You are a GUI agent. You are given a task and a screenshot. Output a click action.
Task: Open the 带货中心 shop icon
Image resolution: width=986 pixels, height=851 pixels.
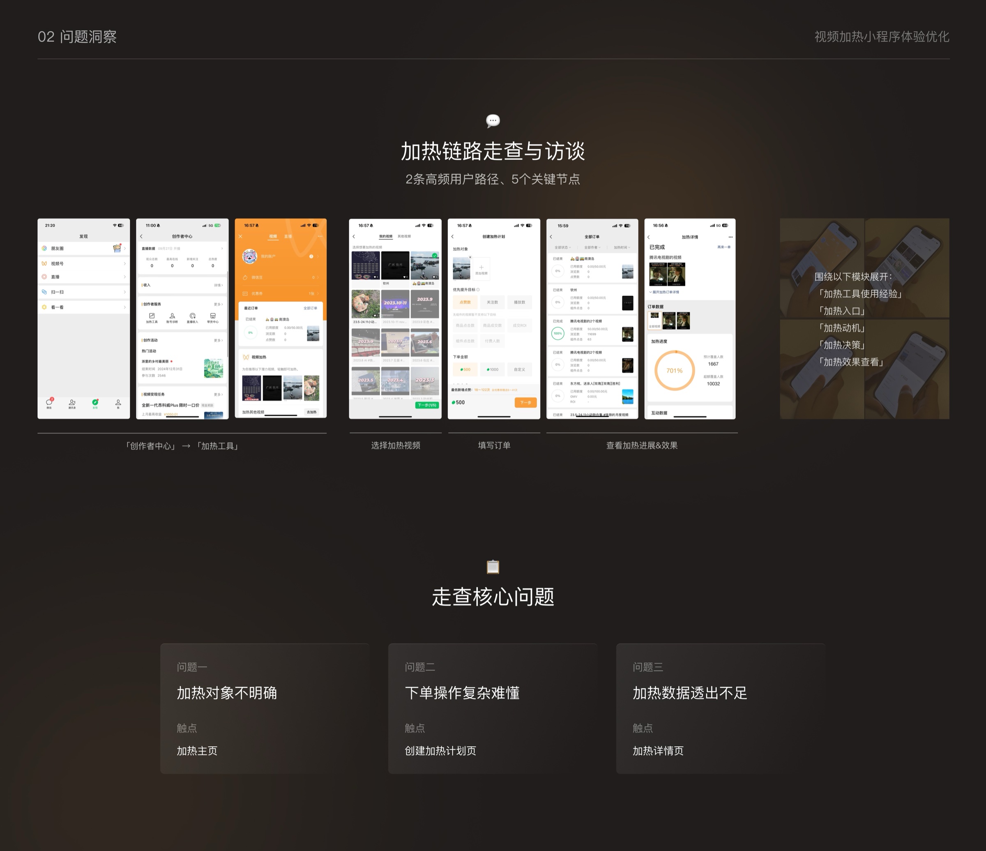[213, 316]
